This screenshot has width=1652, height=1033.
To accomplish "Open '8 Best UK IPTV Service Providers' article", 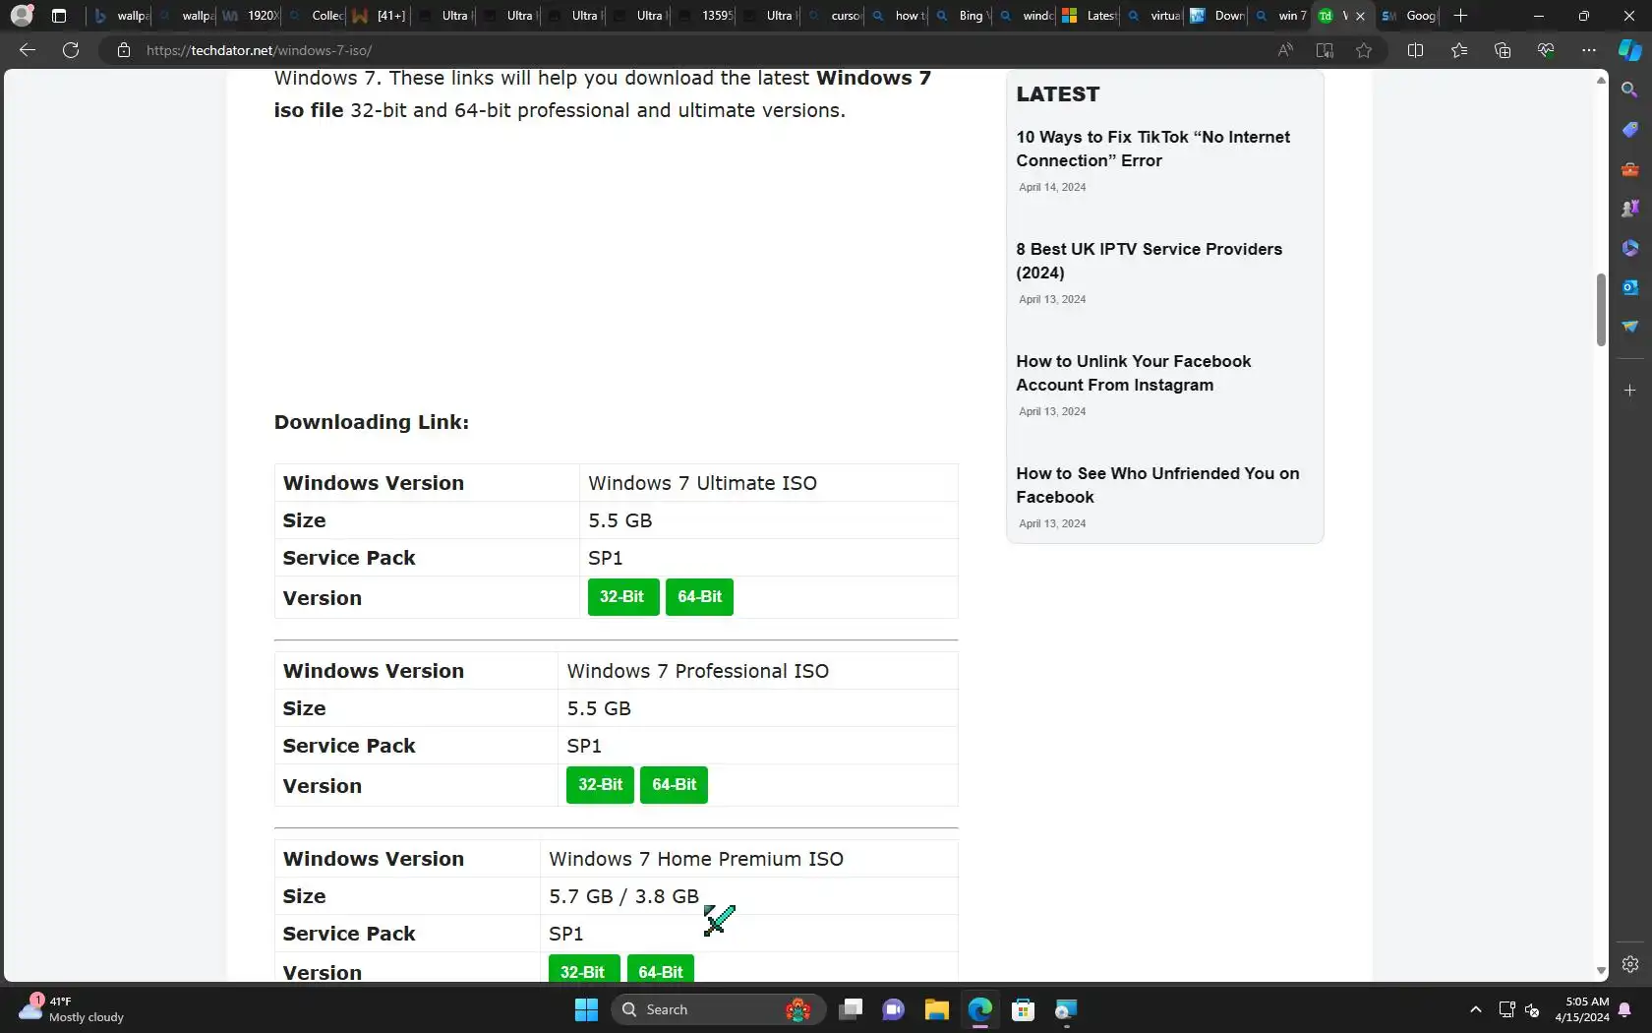I will 1149,261.
